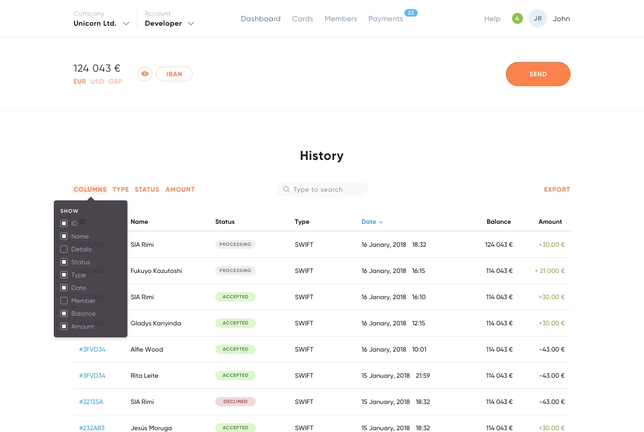This screenshot has height=432, width=644.
Task: Click Gladys Kanyinda's ACCEPTED badge
Action: coord(236,323)
